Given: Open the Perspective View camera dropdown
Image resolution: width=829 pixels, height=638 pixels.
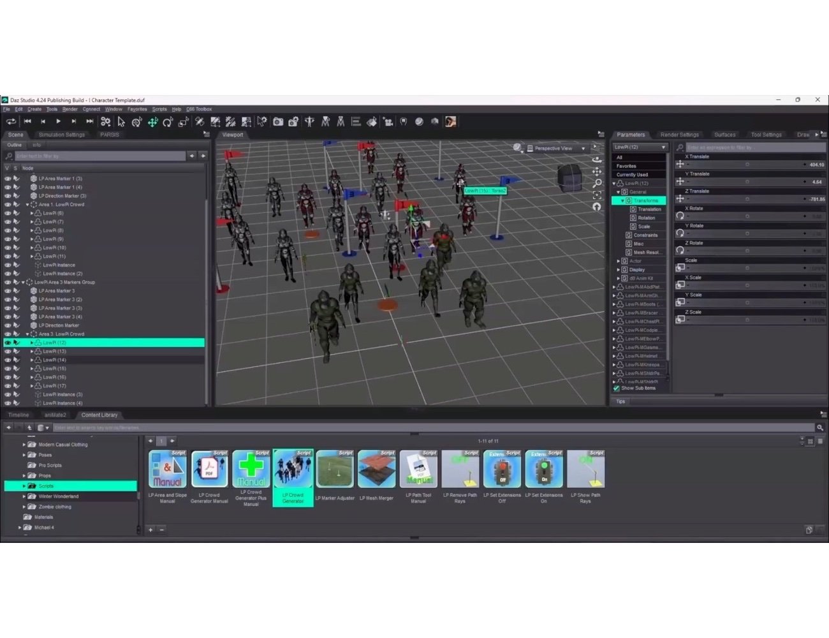Looking at the screenshot, I should pyautogui.click(x=583, y=149).
